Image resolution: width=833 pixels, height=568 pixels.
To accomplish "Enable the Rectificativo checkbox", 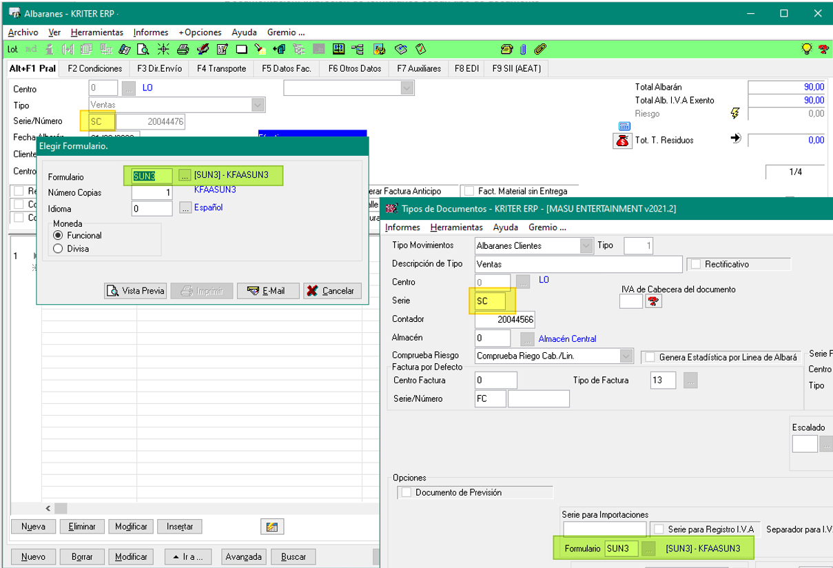I will coord(696,264).
